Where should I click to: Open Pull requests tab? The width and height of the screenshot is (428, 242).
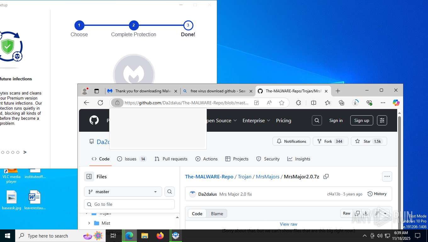tap(171, 159)
